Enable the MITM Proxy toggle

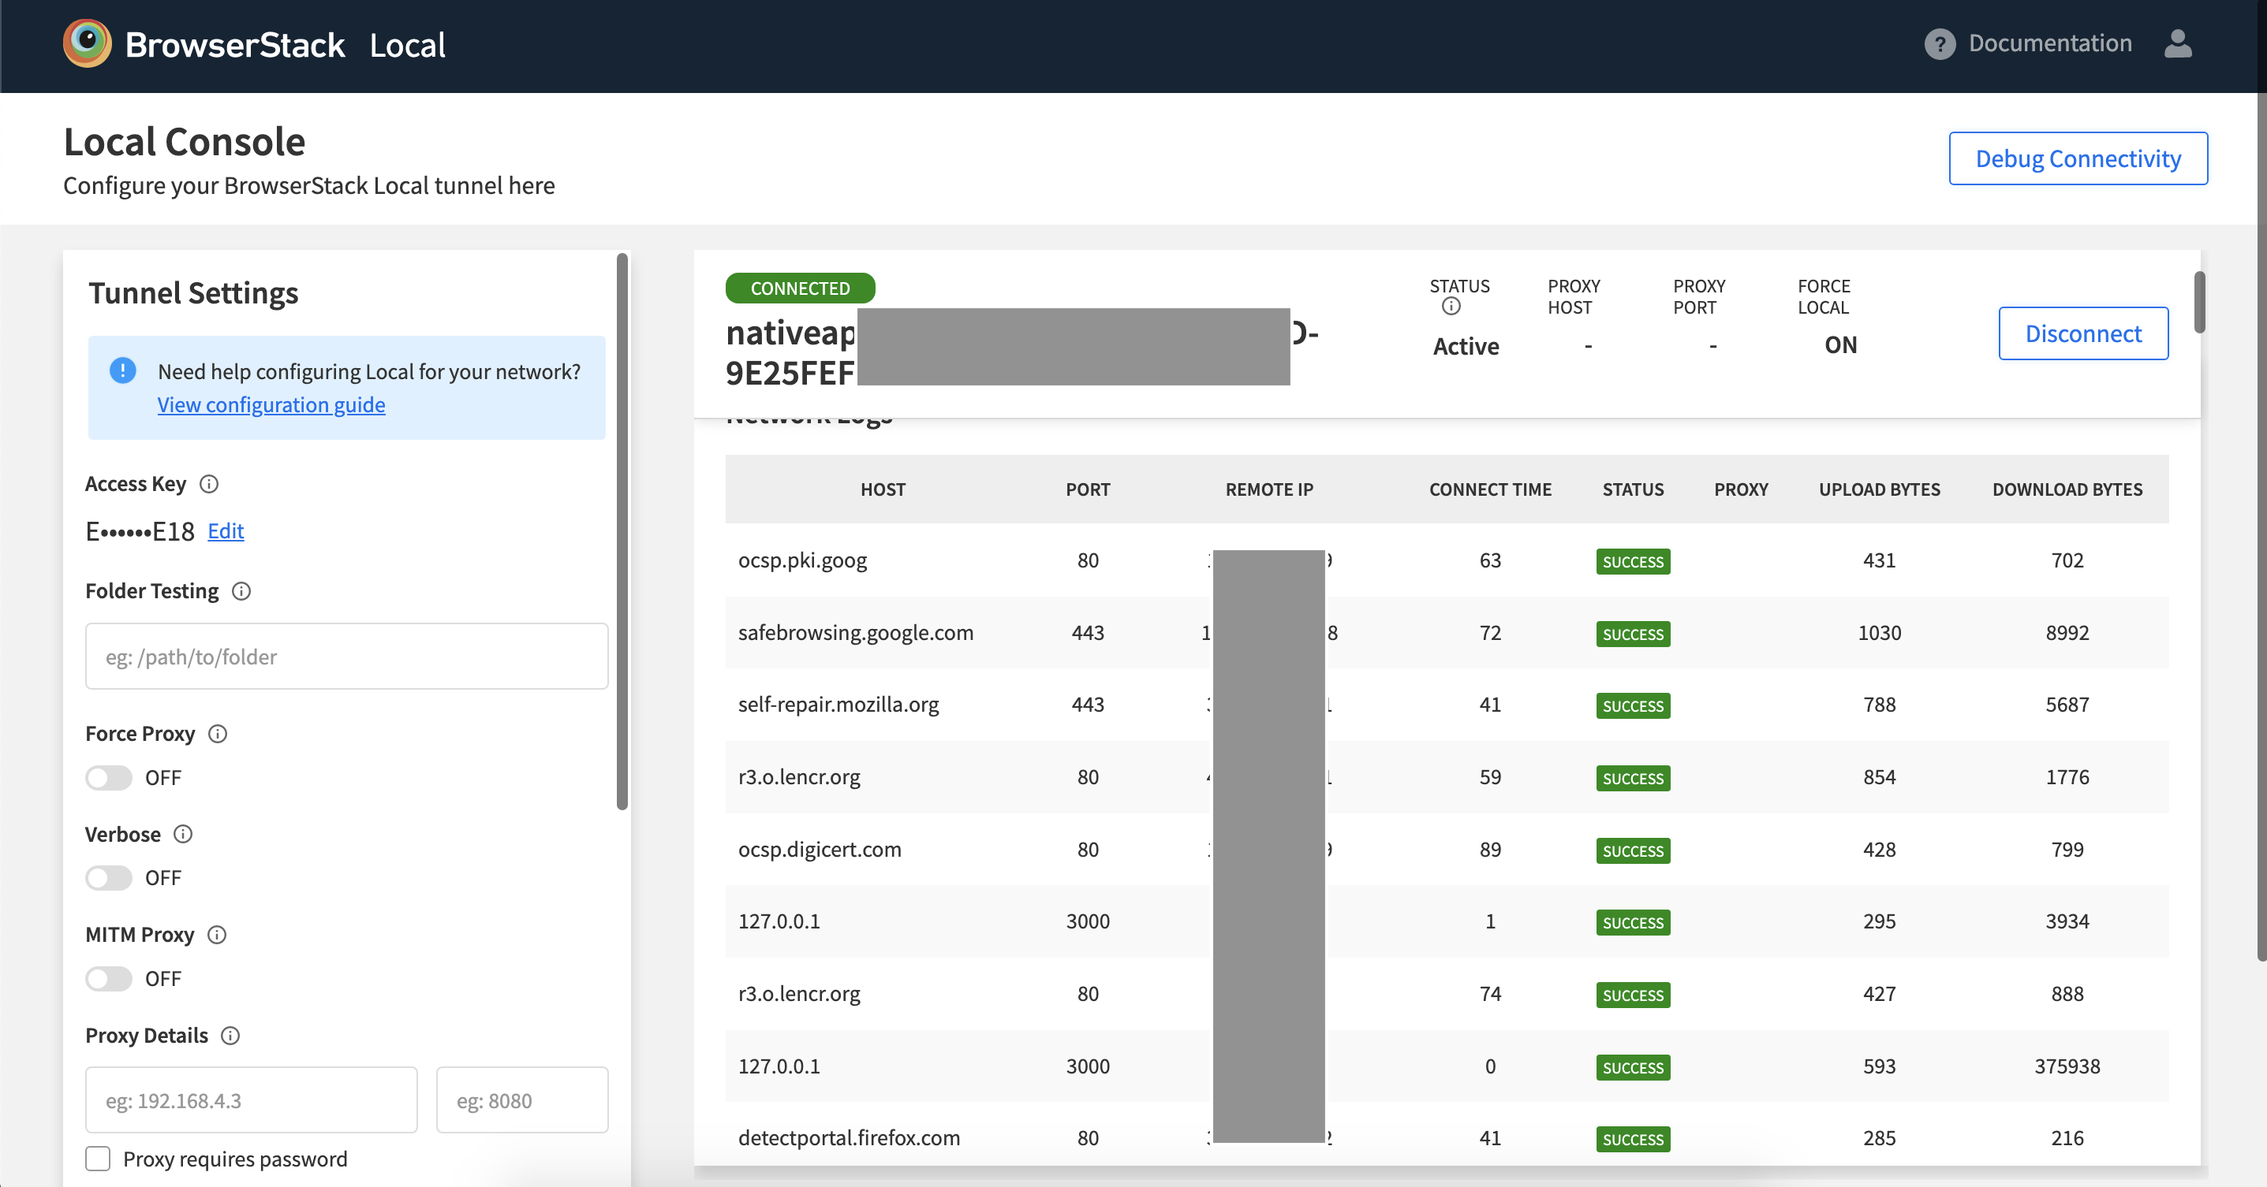[x=109, y=979]
